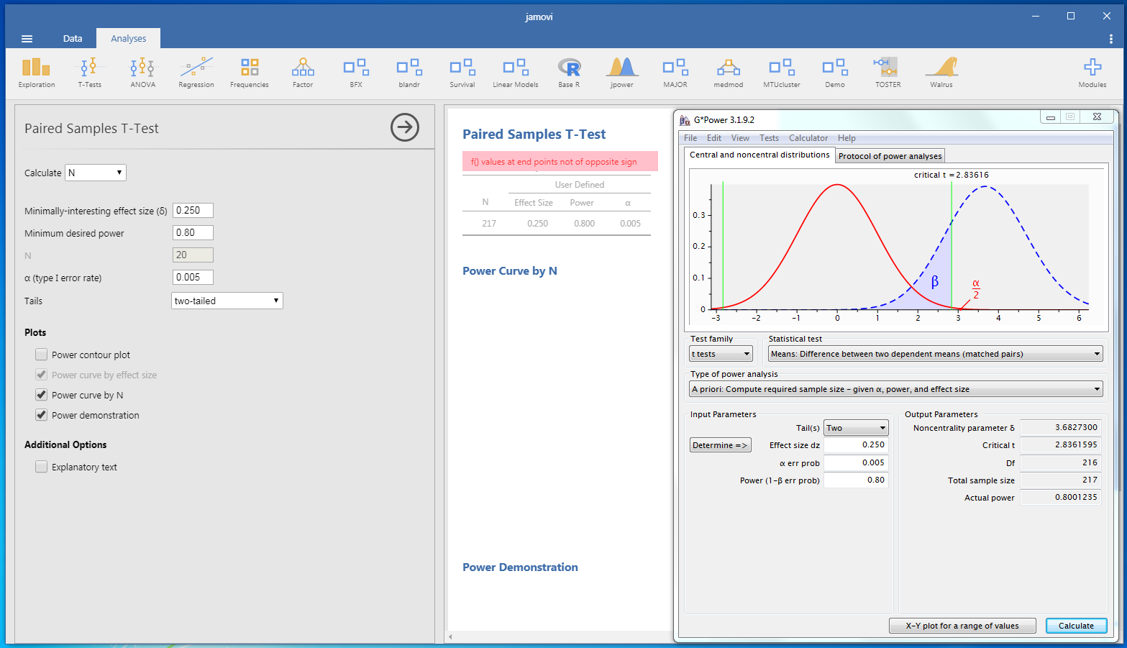Open the blandr module menu

coord(409,73)
